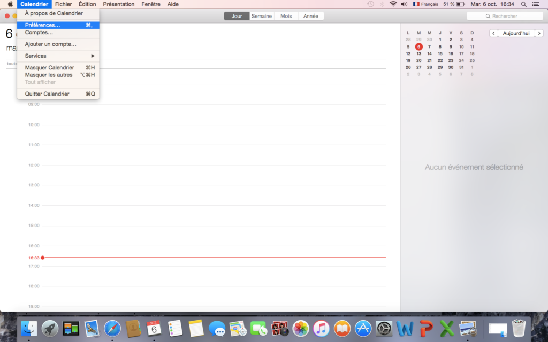The height and width of the screenshot is (342, 548).
Task: Open Spotlight search magnifier icon
Action: 523,4
